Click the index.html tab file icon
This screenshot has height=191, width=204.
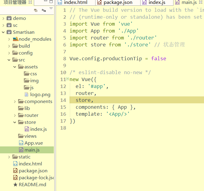(x=60, y=2)
